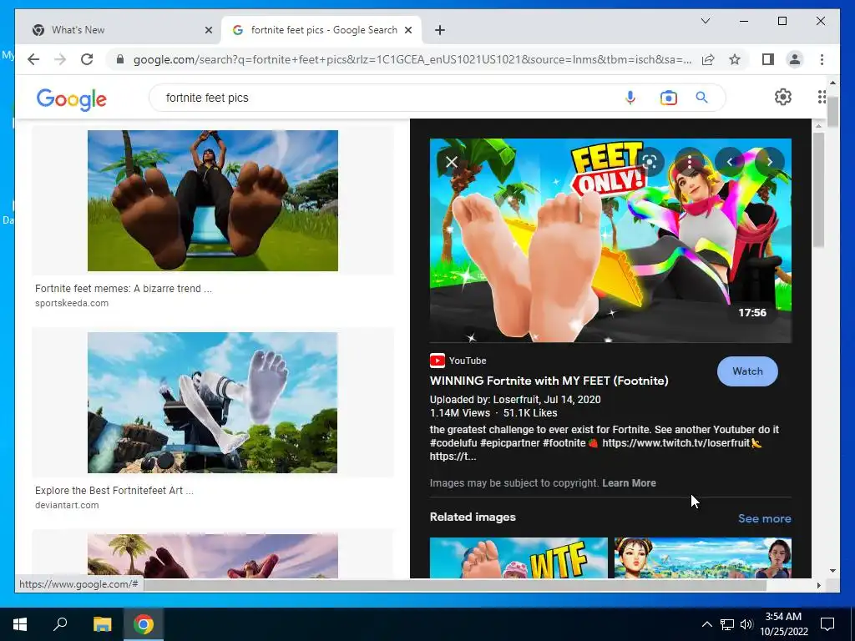Click See more related images
Screen dimensions: 855x641
coord(765,518)
